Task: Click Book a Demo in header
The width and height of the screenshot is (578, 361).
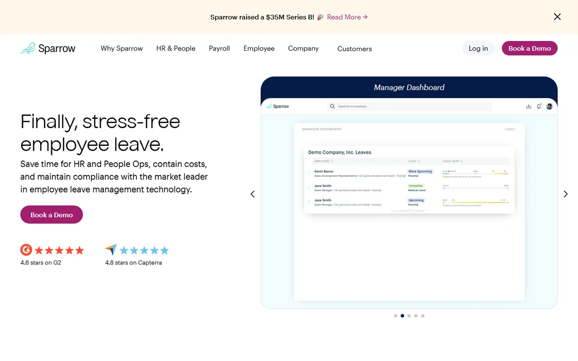Action: point(529,48)
